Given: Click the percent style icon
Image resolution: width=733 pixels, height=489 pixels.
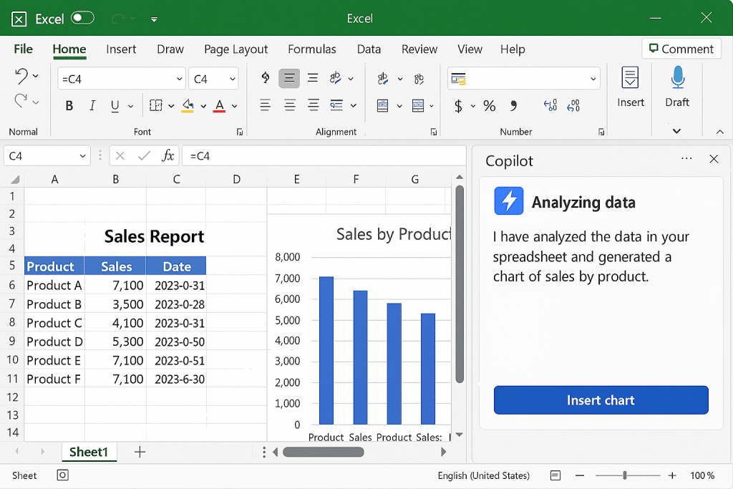Looking at the screenshot, I should (489, 106).
